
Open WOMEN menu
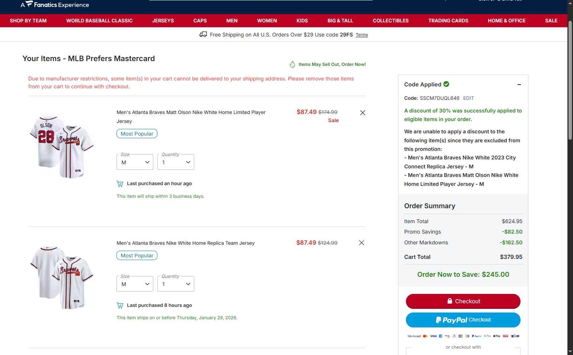267,20
